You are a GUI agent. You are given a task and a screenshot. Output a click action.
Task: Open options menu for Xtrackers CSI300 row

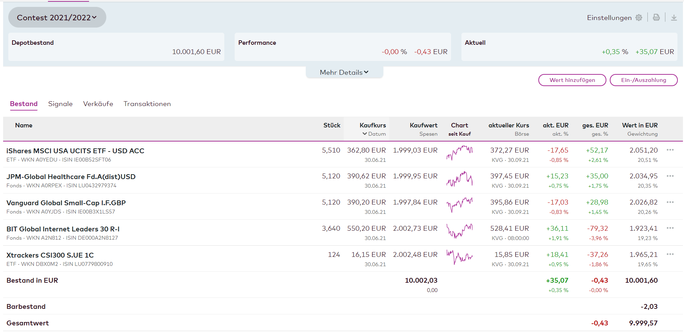point(670,254)
